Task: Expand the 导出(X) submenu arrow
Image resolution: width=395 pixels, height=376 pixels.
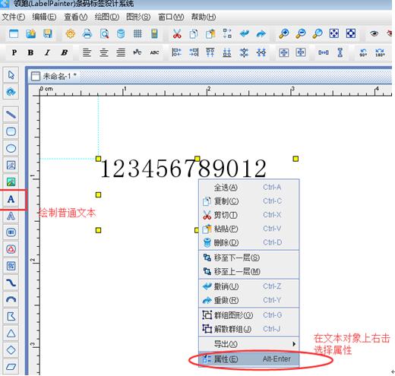Action: [294, 344]
